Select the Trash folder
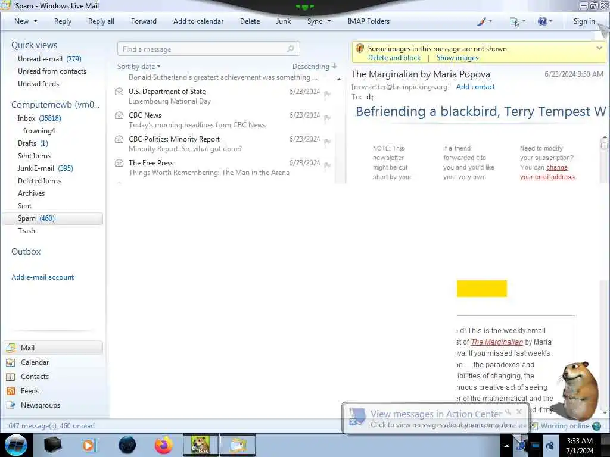 [26, 231]
